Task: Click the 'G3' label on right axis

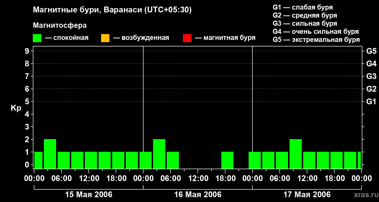Action: point(371,76)
